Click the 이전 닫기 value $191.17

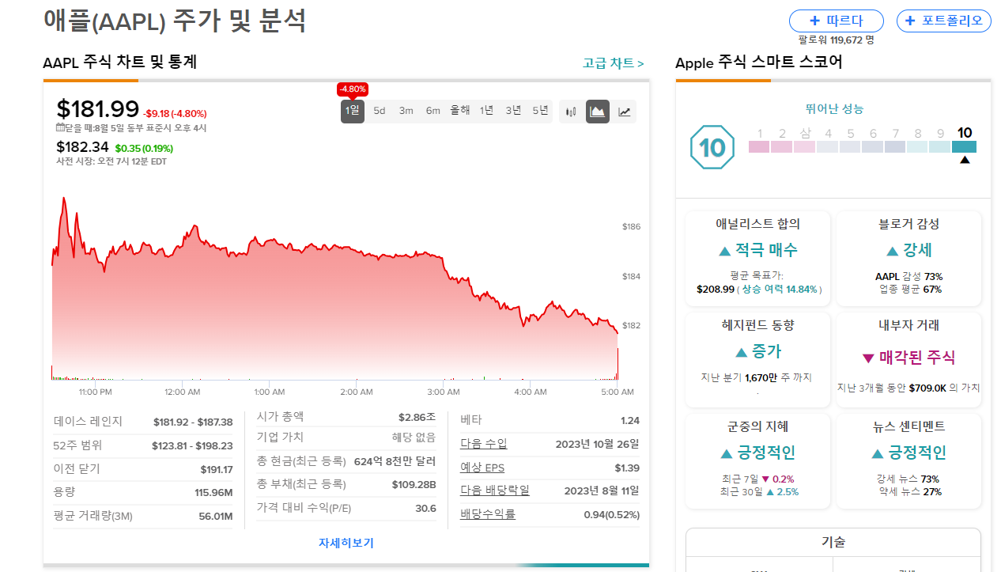(217, 469)
